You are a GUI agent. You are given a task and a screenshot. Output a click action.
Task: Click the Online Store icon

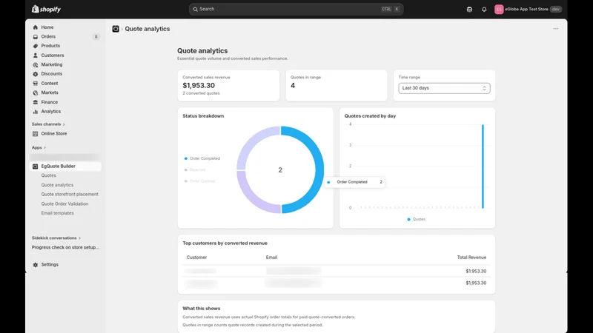(35, 134)
